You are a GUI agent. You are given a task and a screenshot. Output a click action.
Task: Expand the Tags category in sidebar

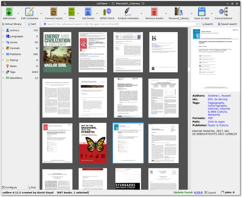3,72
